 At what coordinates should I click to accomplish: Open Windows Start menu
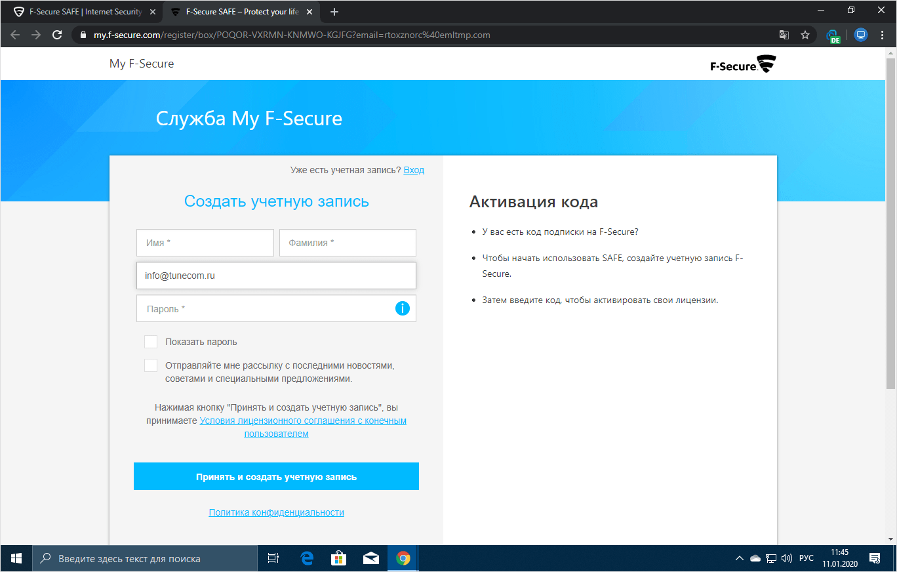16,558
